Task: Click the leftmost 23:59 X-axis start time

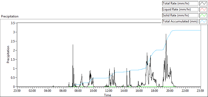Action: [17, 91]
